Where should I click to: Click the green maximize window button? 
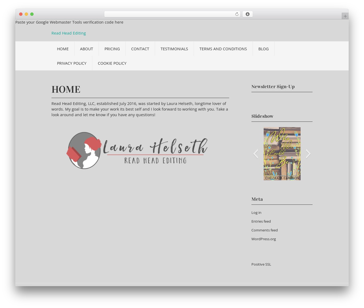pyautogui.click(x=32, y=14)
